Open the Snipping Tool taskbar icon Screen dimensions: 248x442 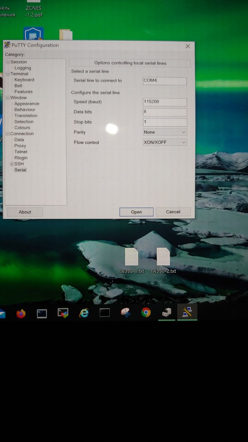tap(125, 313)
